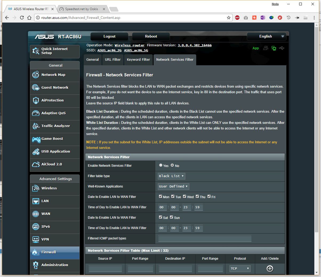Open firmware version 3.0.0.4.382_16466 link
The image size is (321, 277).
click(195, 45)
